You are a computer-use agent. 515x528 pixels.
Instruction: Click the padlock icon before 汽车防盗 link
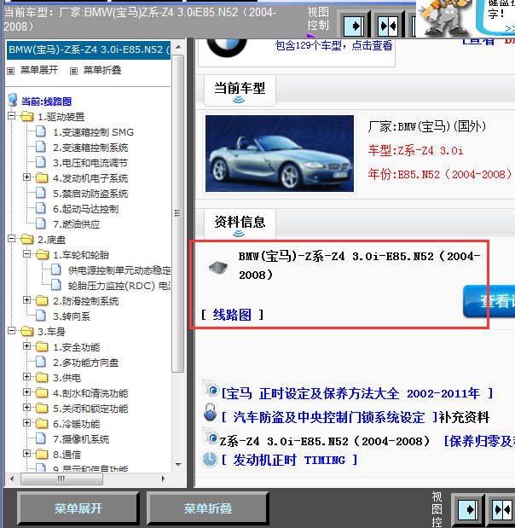(210, 412)
